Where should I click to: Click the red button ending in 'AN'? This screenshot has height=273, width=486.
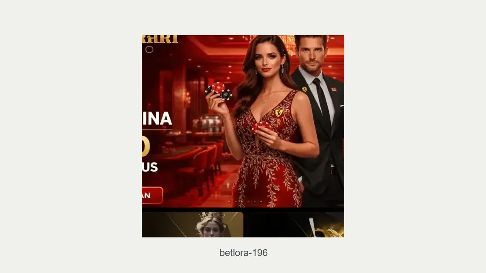click(x=152, y=195)
